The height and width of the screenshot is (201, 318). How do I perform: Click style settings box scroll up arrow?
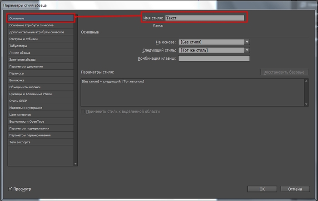coord(306,81)
